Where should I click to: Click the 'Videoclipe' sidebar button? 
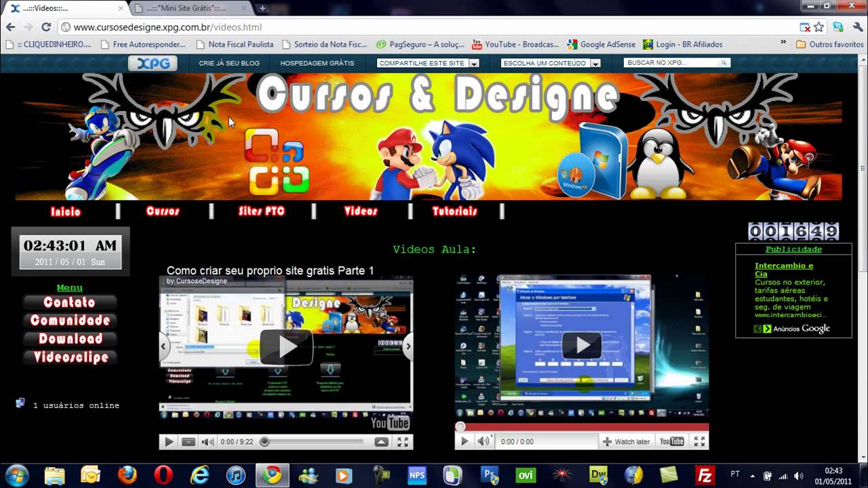coord(70,357)
